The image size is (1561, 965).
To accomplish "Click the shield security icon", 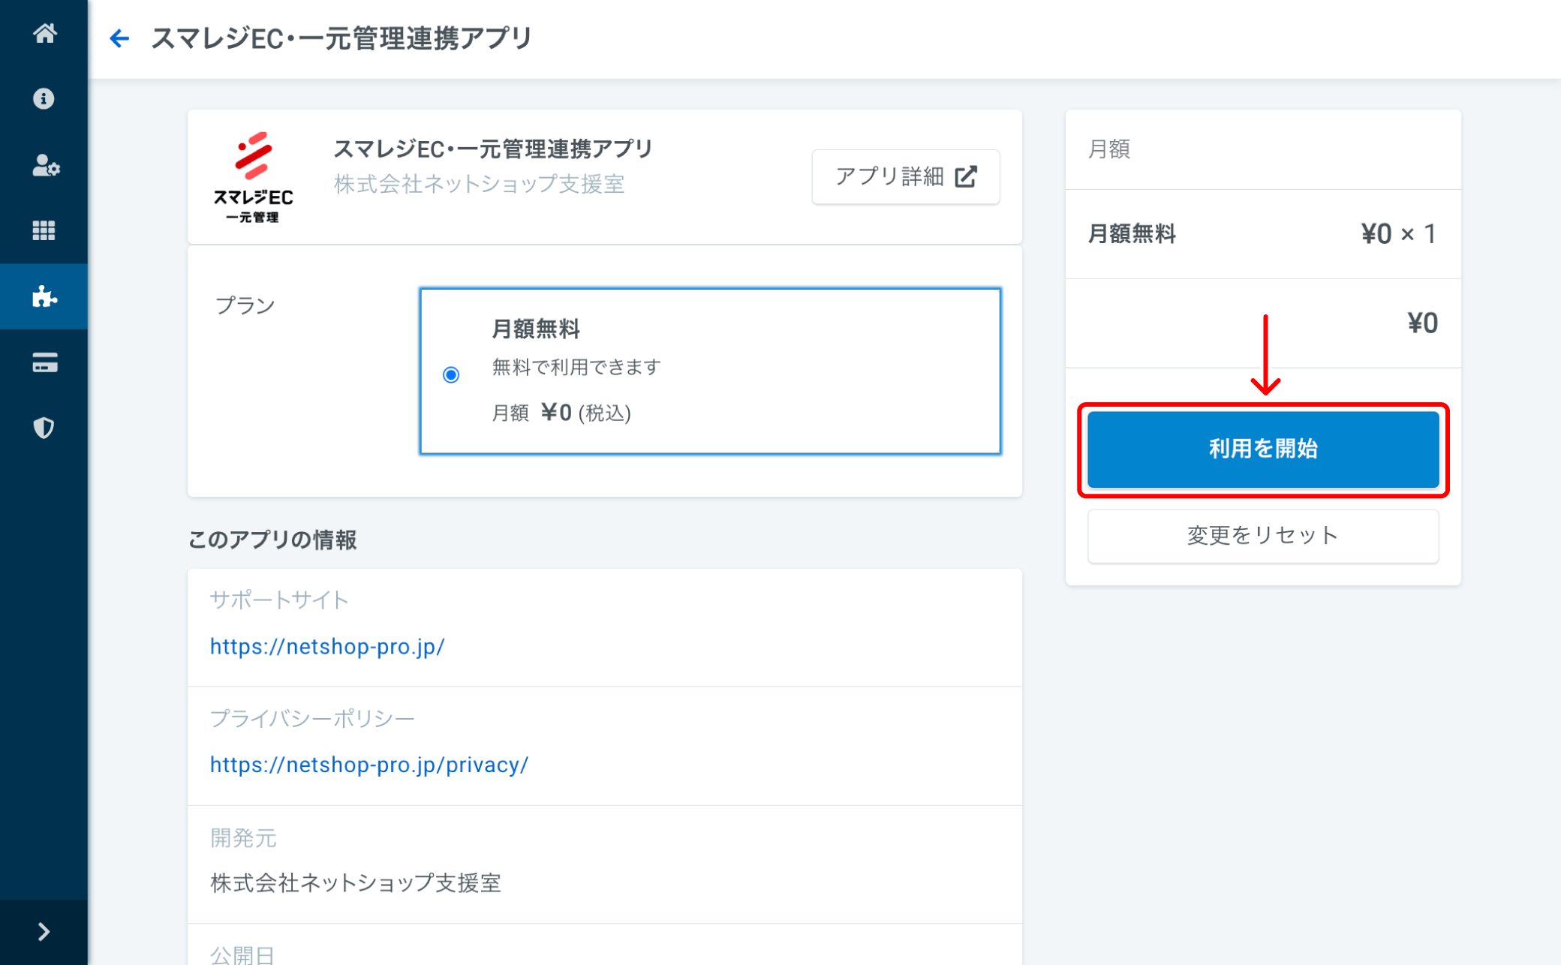I will tap(44, 428).
